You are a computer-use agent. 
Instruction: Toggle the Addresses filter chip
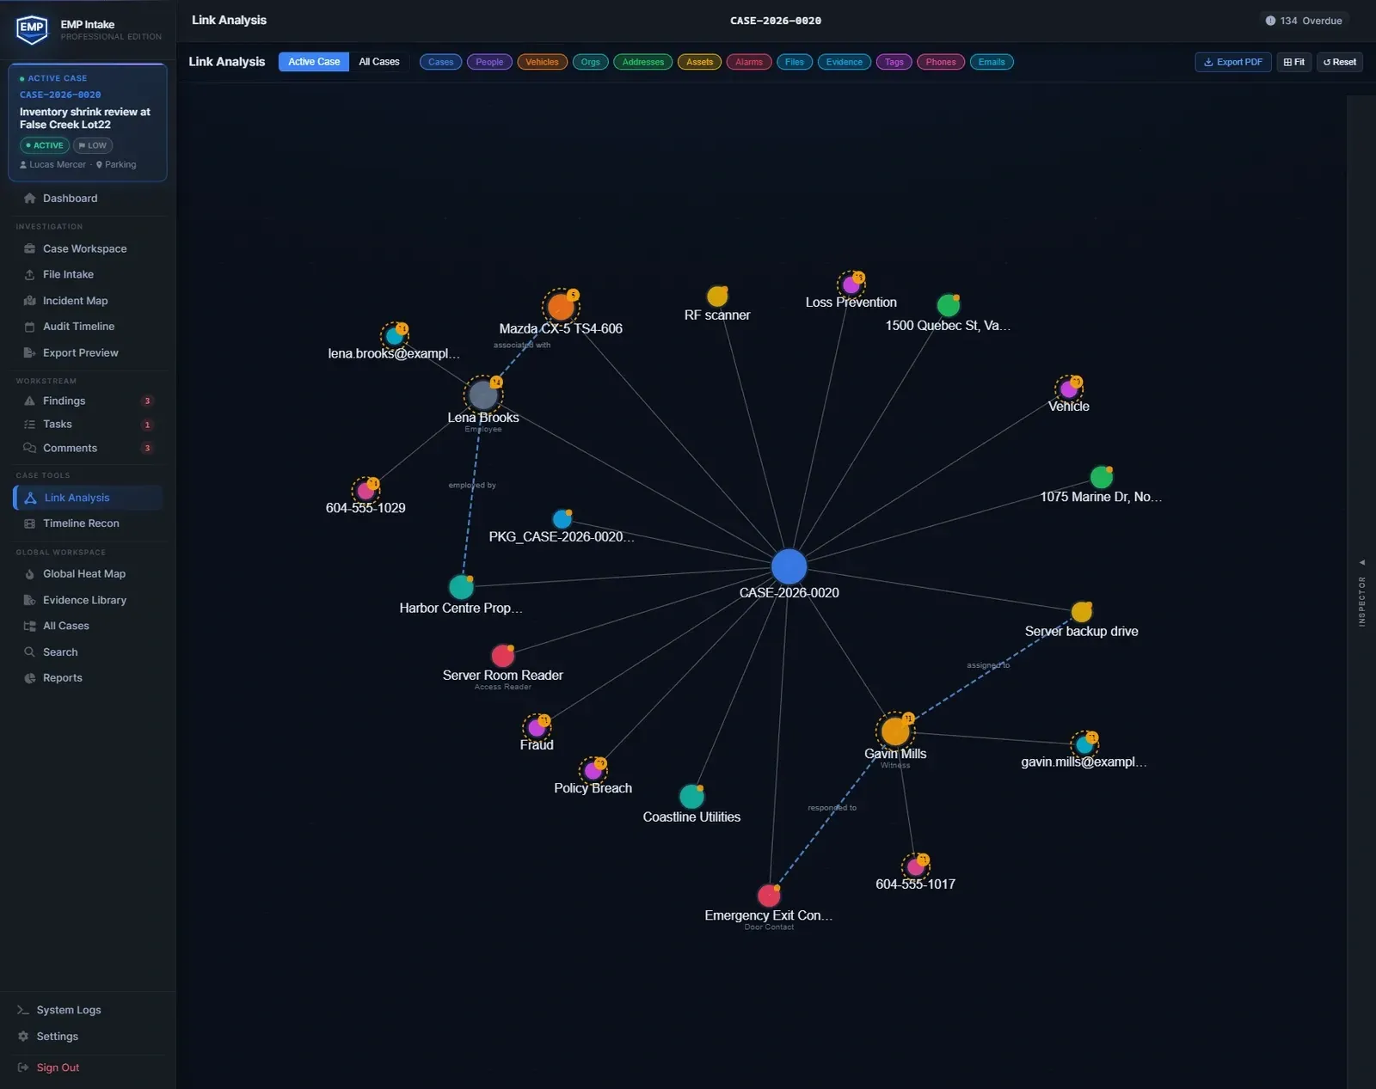point(643,62)
